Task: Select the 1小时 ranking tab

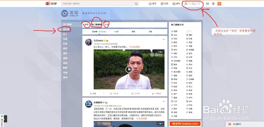Action: coord(116,32)
